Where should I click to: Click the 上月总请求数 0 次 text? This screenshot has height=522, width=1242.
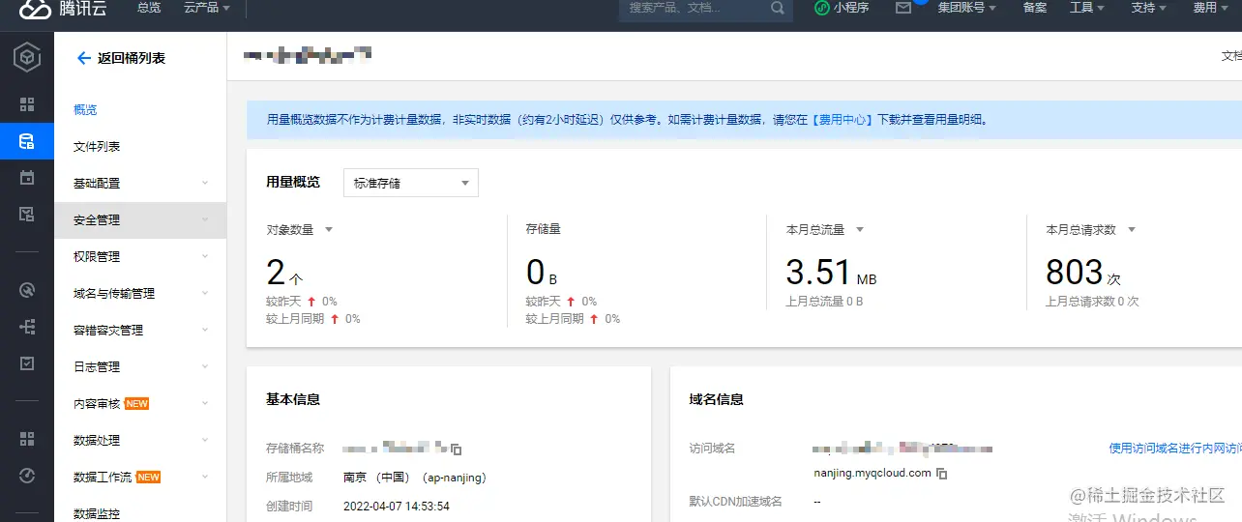(1092, 302)
